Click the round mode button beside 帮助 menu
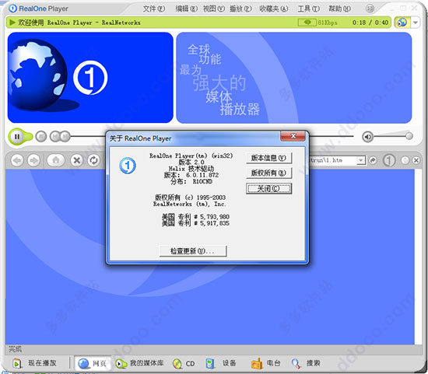 click(x=370, y=9)
